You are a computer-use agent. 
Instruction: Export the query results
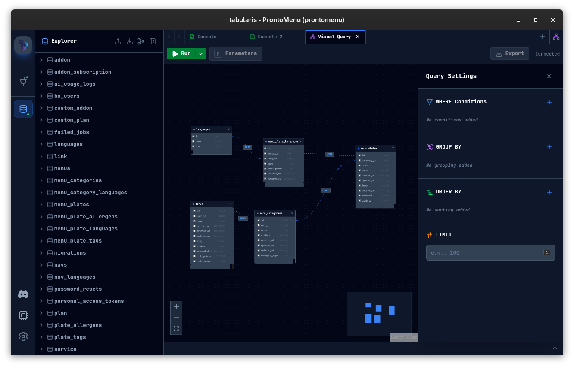(510, 53)
